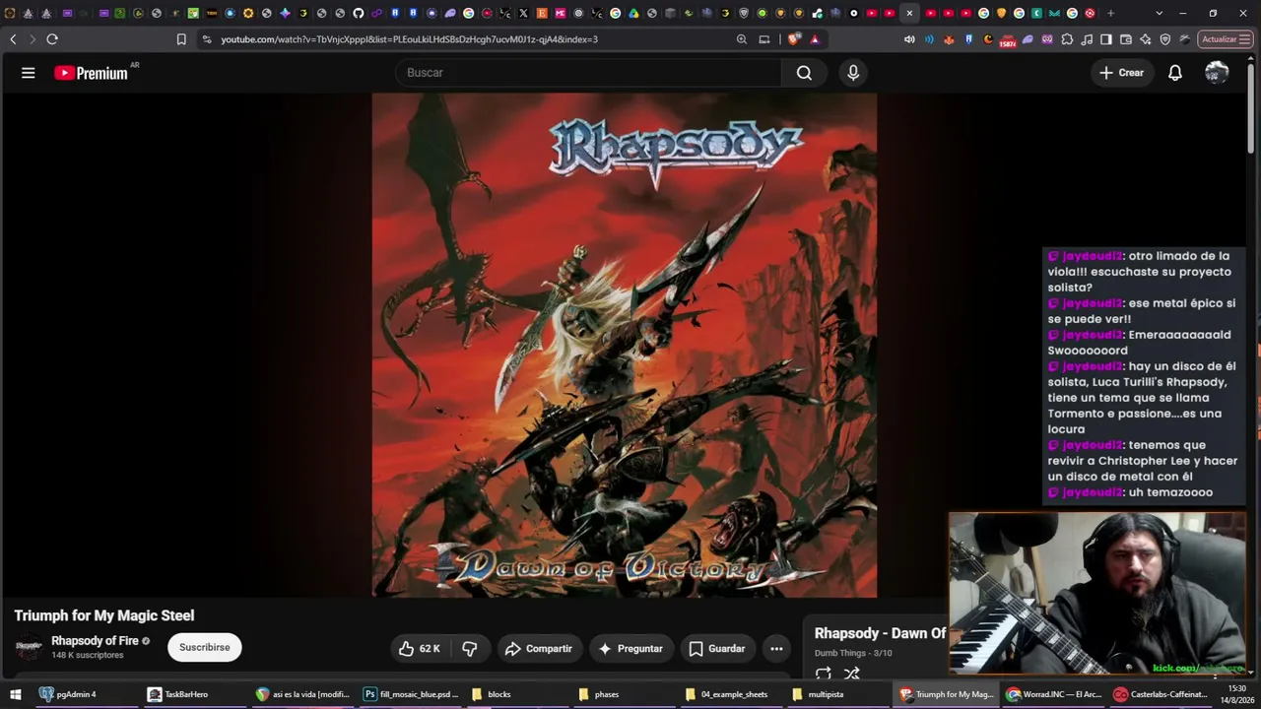Click the Crear button

point(1122,73)
